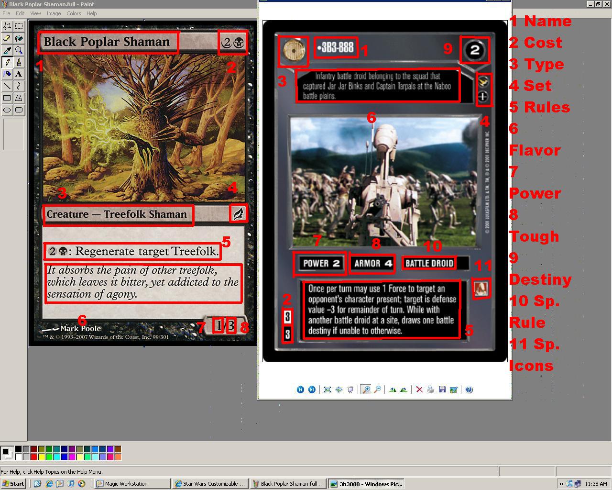This screenshot has height=490, width=612.
Task: Select the Rectangle shape tool
Action: pyautogui.click(x=7, y=98)
